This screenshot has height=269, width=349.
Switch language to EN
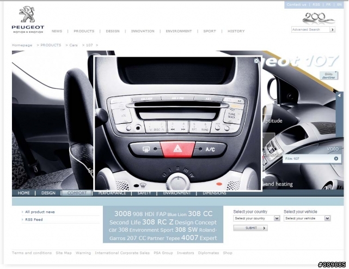[x=339, y=4]
